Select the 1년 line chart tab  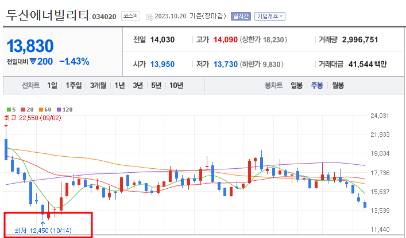(119, 85)
